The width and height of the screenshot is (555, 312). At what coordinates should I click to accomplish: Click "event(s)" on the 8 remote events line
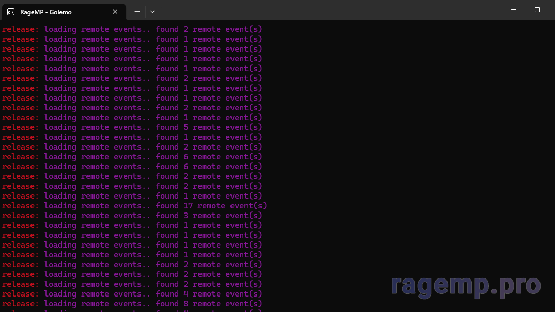tap(243, 304)
